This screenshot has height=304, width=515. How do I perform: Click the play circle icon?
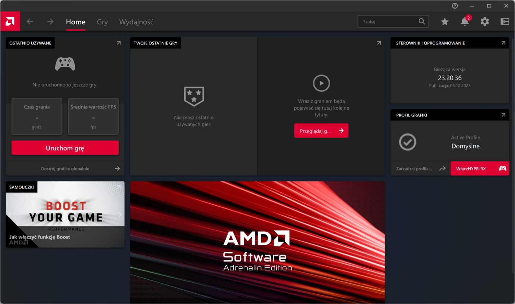coord(321,83)
